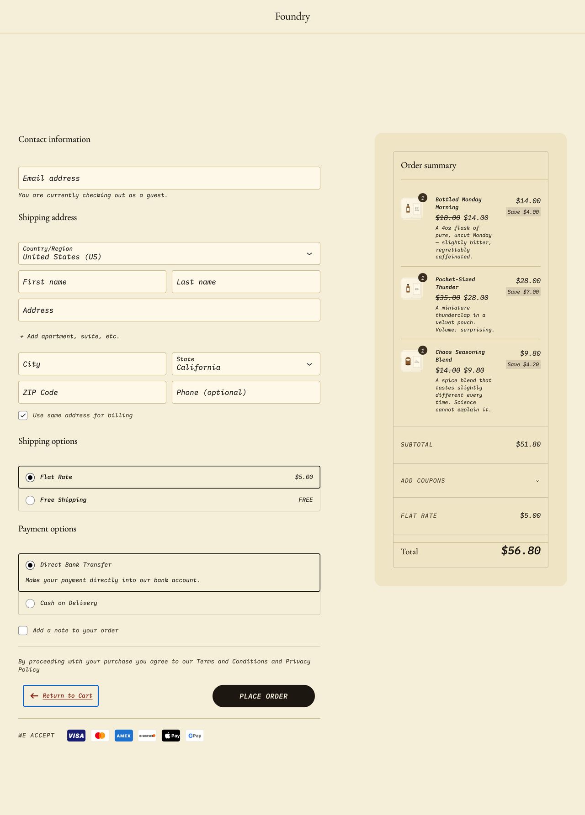This screenshot has width=585, height=815.
Task: Select the Free Shipping radio option
Action: tap(30, 500)
